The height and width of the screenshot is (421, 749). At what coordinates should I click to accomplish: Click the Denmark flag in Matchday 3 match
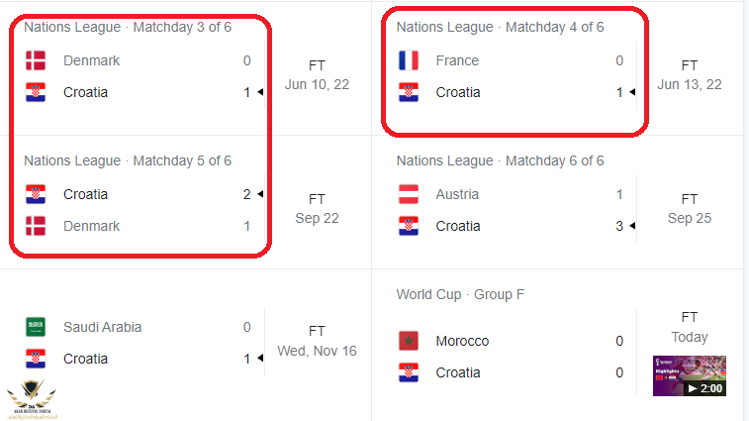[x=36, y=60]
